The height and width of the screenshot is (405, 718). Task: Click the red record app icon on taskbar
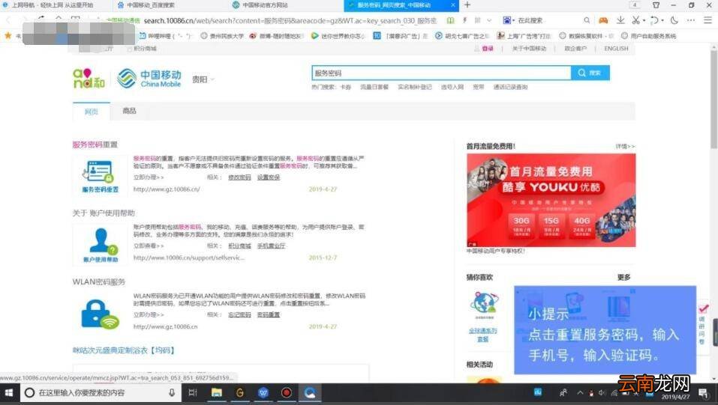[x=287, y=393]
